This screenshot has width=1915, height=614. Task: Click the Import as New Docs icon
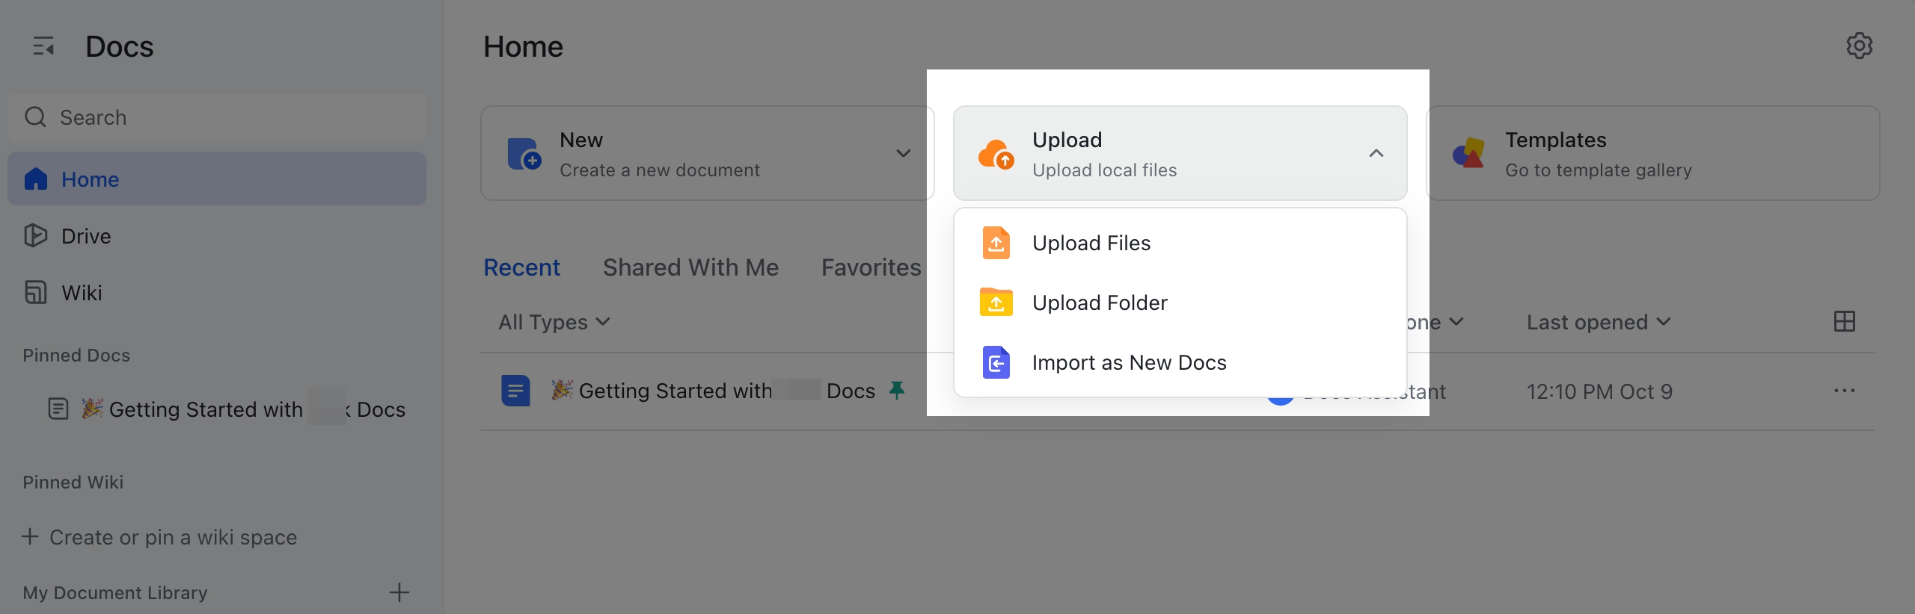996,362
